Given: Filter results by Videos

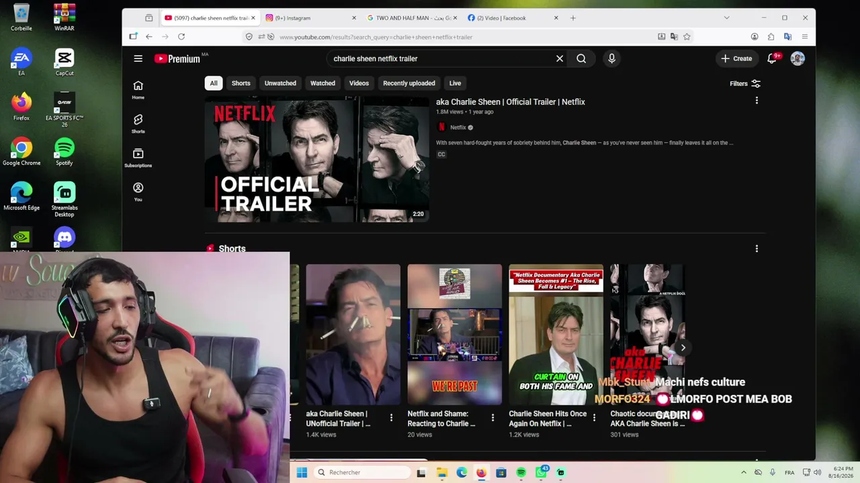Looking at the screenshot, I should (x=359, y=83).
